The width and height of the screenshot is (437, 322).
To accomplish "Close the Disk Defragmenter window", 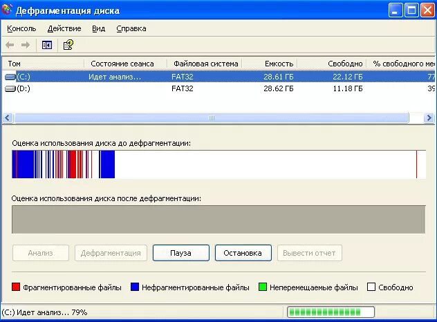I will coord(427,10).
